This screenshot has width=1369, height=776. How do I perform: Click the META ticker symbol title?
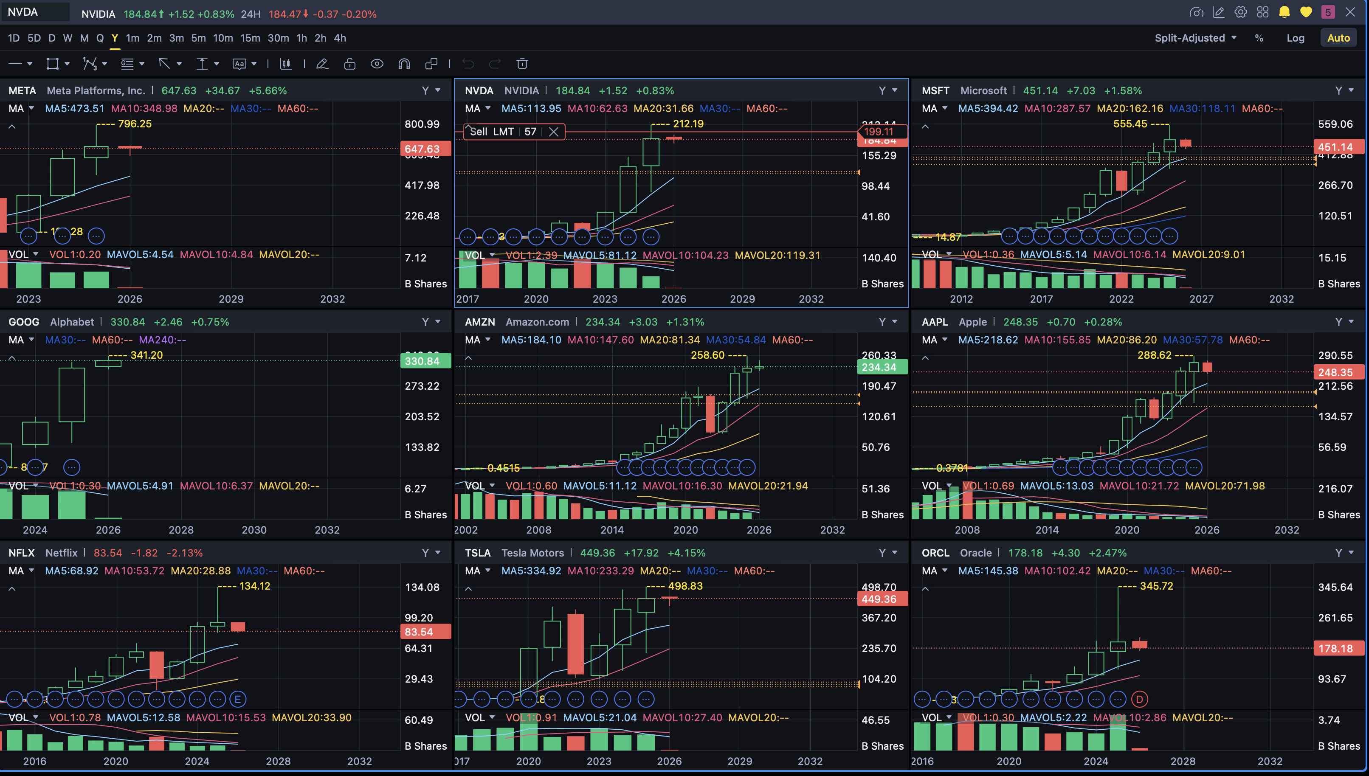click(x=23, y=90)
